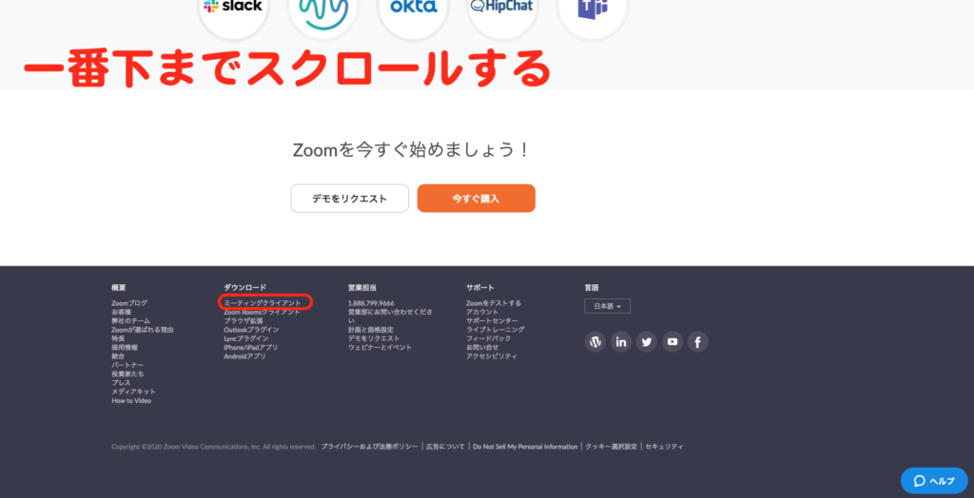The image size is (974, 498).
Task: Open the プライバシーおよび法務ポリシー link
Action: click(370, 447)
